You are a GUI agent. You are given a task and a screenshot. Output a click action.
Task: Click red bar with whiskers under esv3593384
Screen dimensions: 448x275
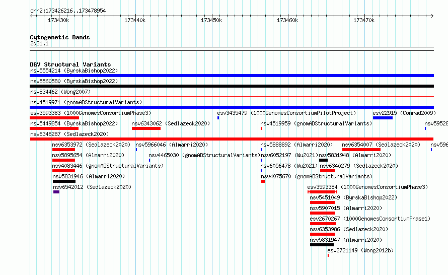tap(322, 192)
